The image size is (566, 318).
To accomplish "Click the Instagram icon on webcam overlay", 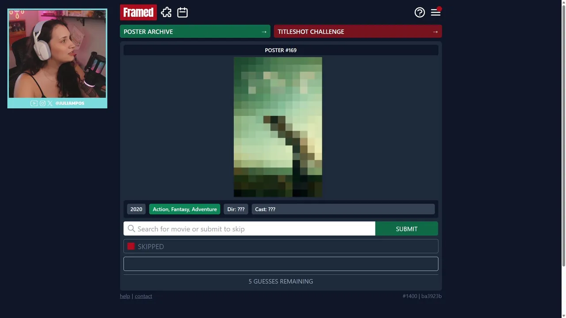I will (x=42, y=103).
